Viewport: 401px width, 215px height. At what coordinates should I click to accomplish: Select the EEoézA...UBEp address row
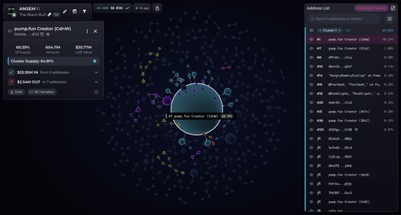click(x=351, y=139)
